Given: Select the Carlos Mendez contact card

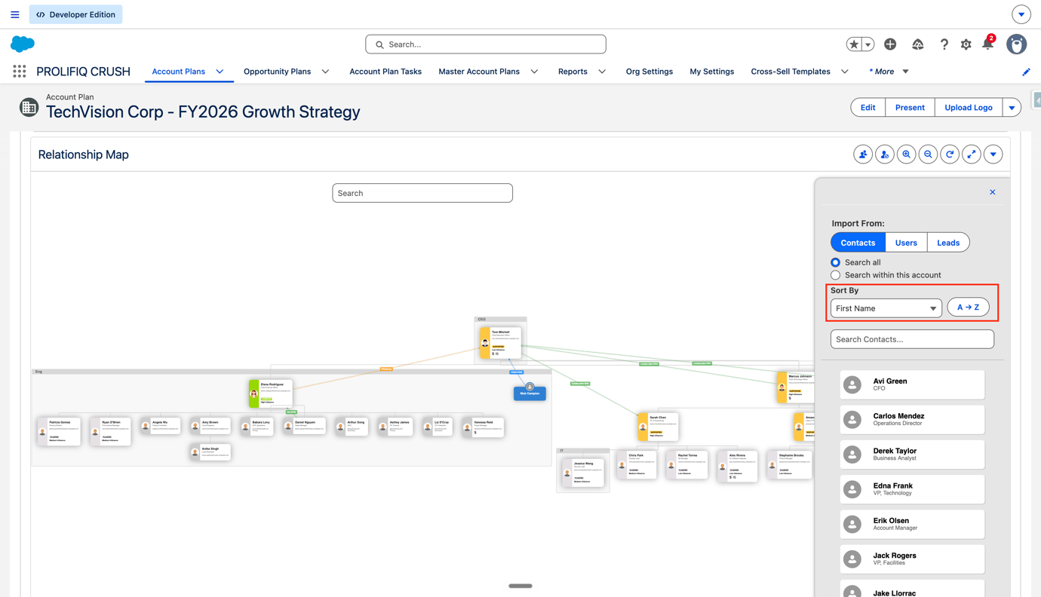Looking at the screenshot, I should (x=912, y=419).
